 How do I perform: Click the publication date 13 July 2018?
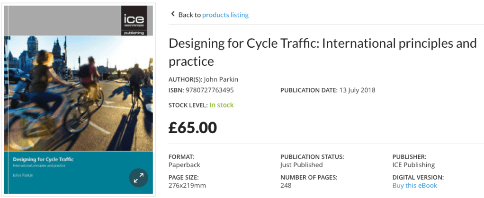click(357, 90)
